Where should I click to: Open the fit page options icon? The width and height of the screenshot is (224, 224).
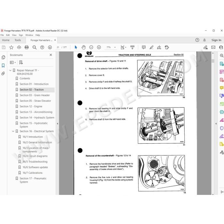[123, 47]
